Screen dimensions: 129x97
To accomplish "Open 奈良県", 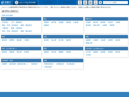I will click(x=118, y=40).
